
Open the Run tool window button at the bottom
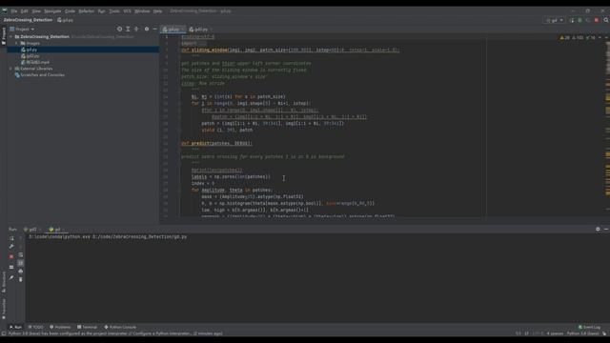[x=15, y=327]
